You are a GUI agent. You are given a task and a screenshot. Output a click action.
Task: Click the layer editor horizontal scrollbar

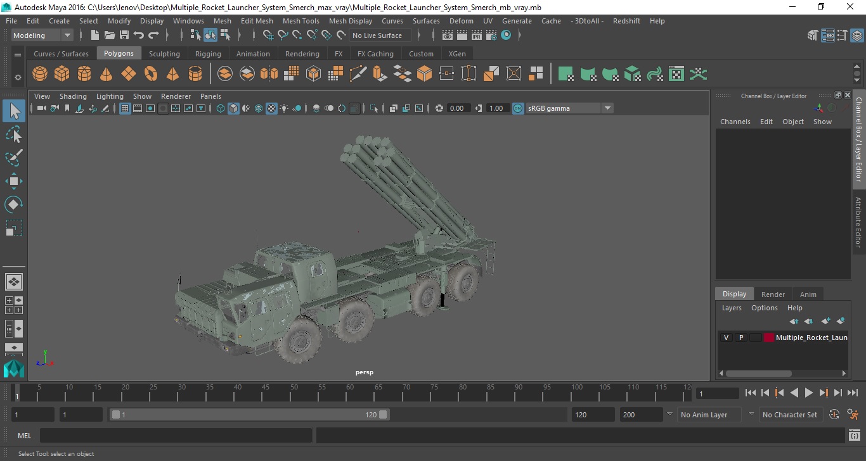click(x=758, y=373)
